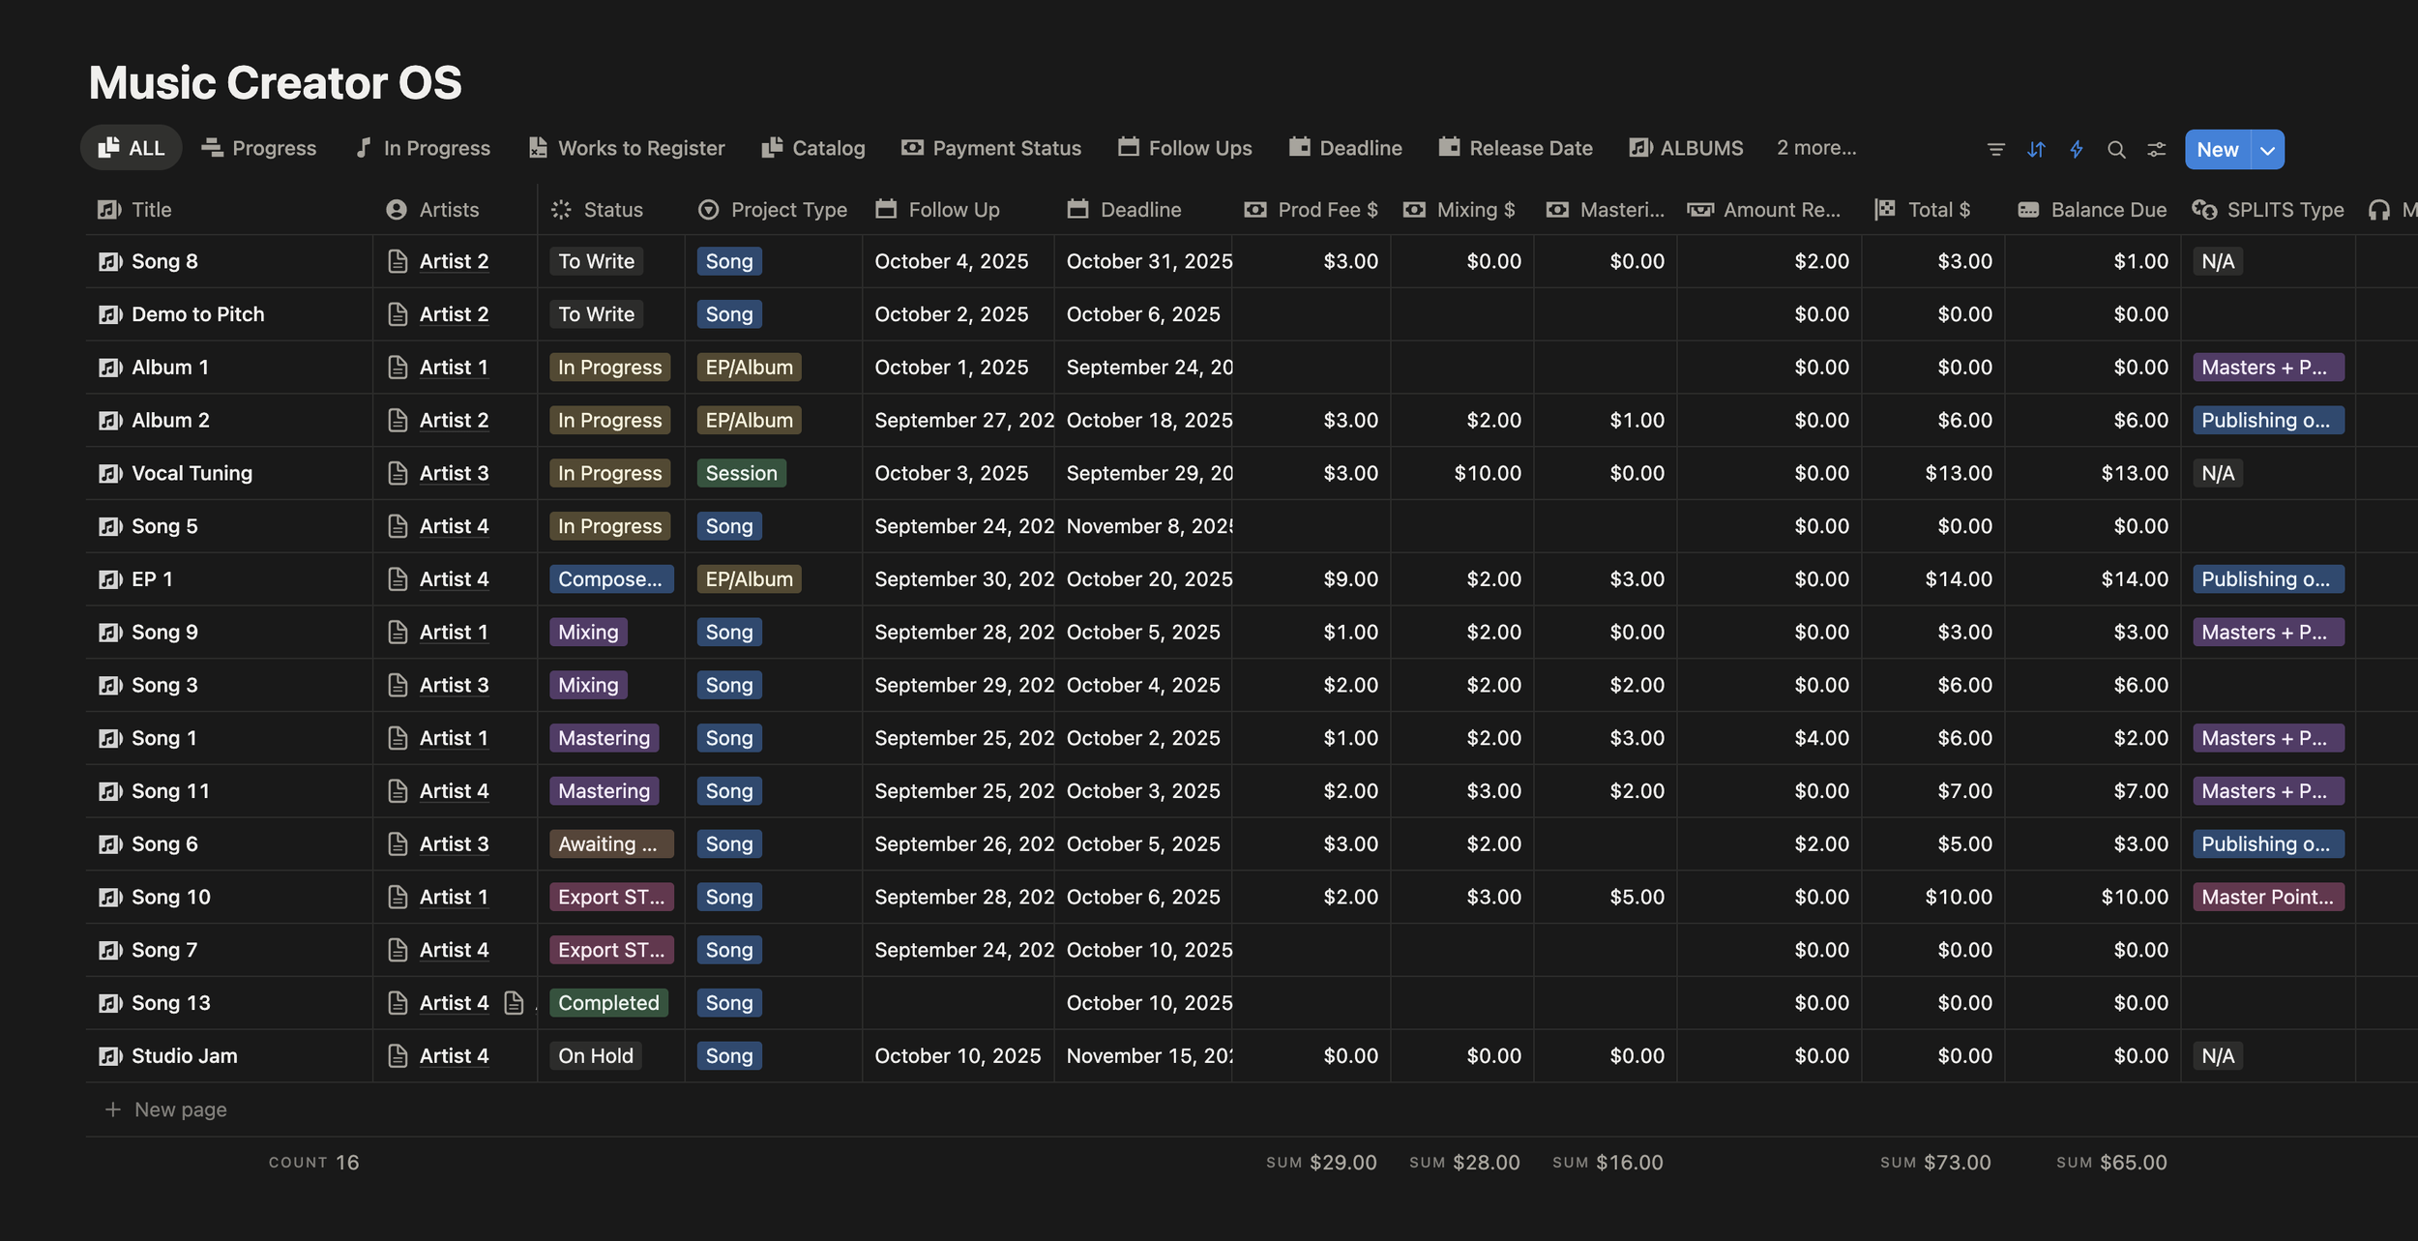Click the filter icon in toolbar

1995,150
